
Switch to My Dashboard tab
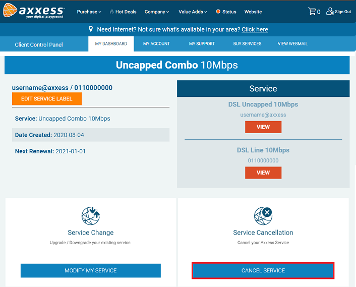(x=111, y=44)
